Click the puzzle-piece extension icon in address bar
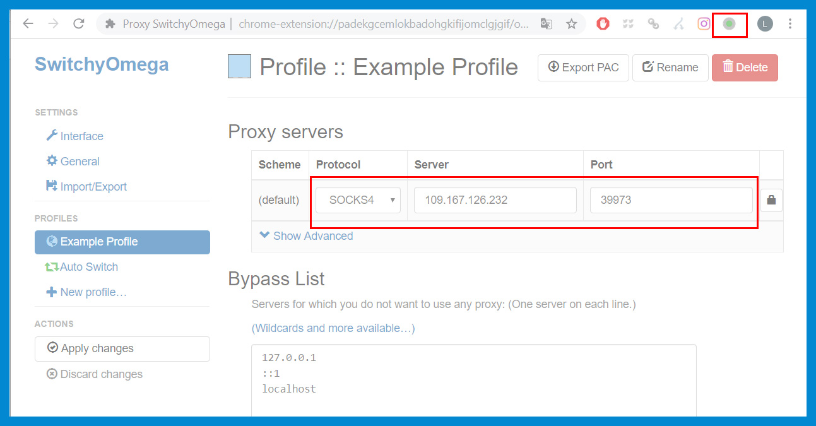This screenshot has height=426, width=816. (110, 24)
